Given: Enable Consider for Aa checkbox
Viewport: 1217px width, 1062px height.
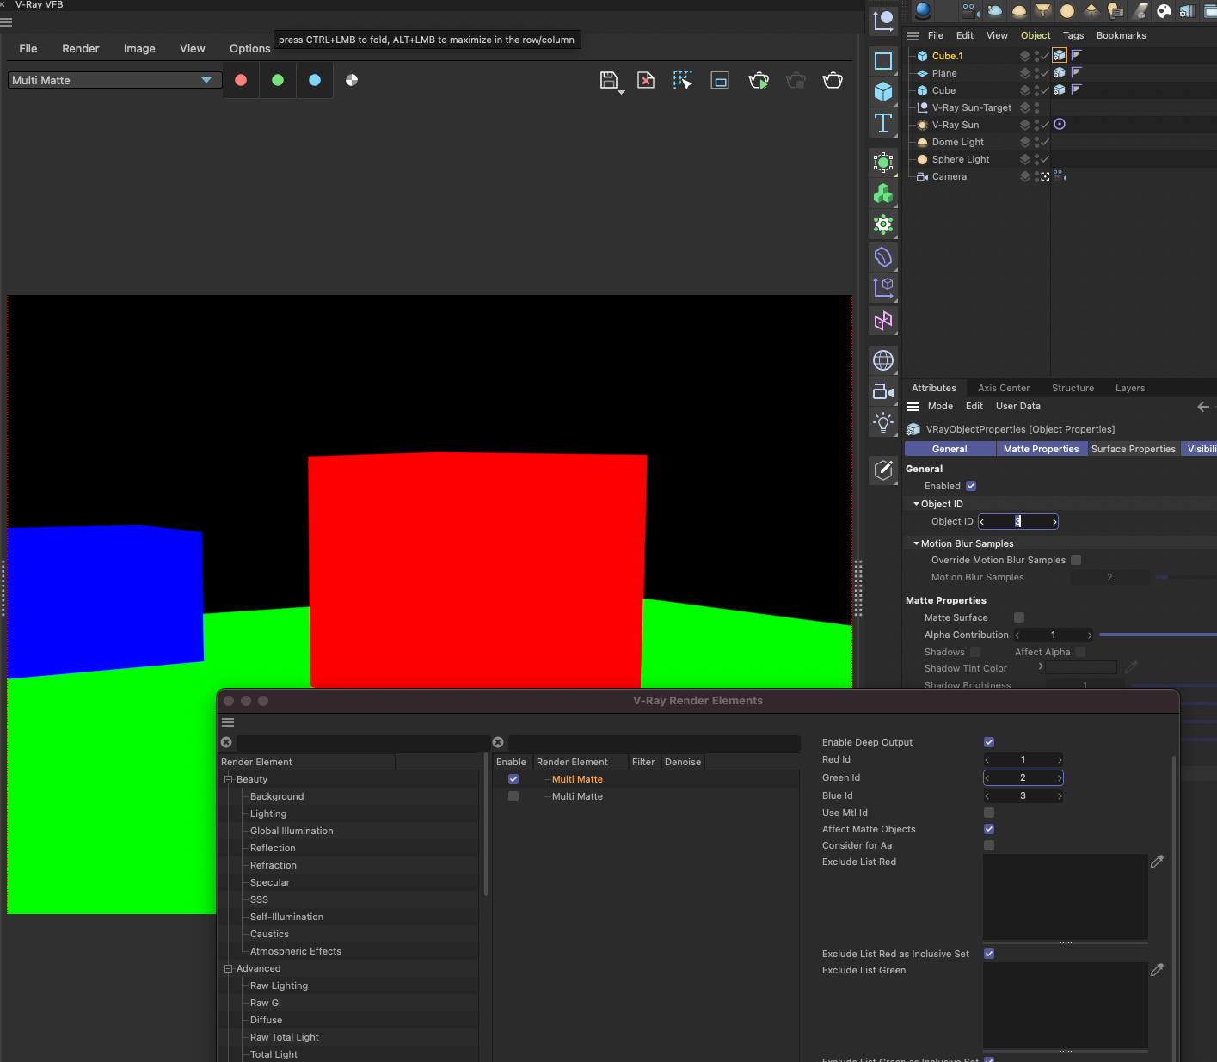Looking at the screenshot, I should click(x=989, y=845).
